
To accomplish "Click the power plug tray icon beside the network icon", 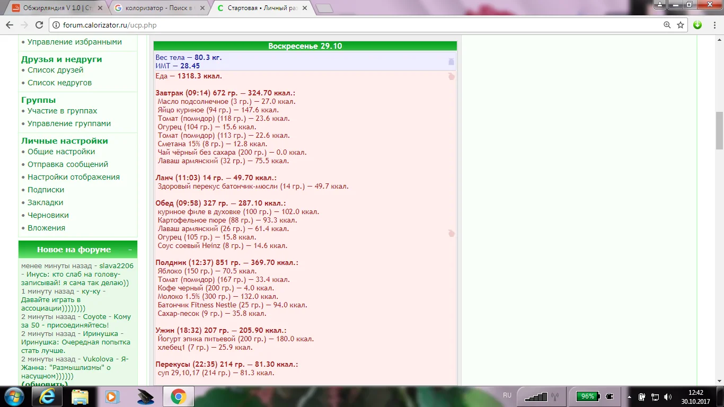I will (x=642, y=396).
